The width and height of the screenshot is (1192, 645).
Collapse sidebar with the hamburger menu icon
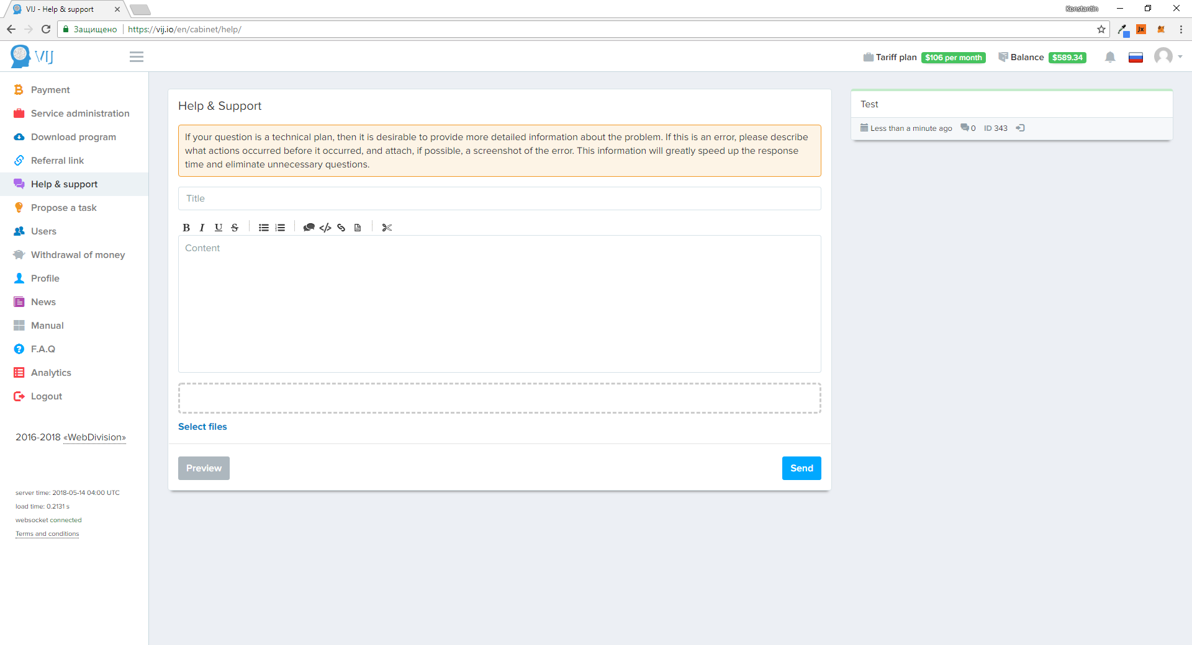tap(137, 57)
